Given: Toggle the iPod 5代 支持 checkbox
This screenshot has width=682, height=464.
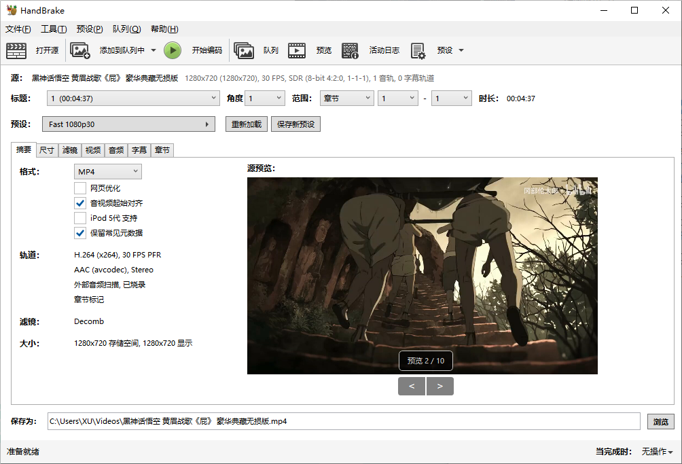Looking at the screenshot, I should [x=80, y=218].
